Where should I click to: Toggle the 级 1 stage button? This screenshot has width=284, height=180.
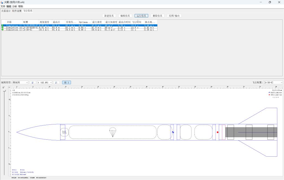pyautogui.click(x=67, y=82)
